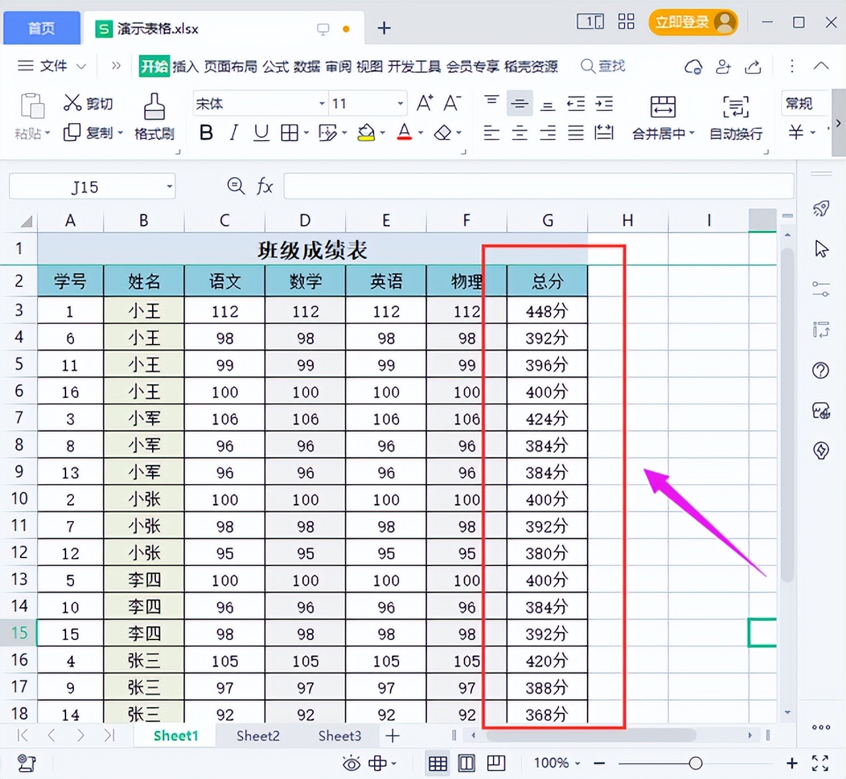Toggle underline formatting
This screenshot has width=846, height=779.
click(x=260, y=132)
